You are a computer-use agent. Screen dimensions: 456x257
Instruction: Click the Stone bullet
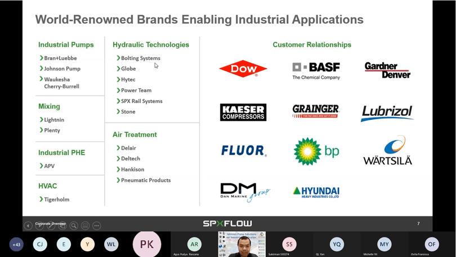pyautogui.click(x=126, y=112)
